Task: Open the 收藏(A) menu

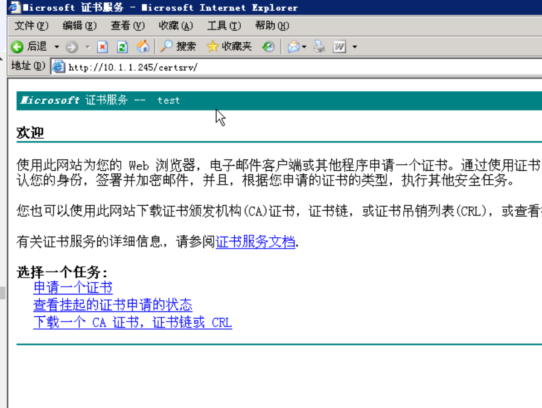Action: (176, 25)
